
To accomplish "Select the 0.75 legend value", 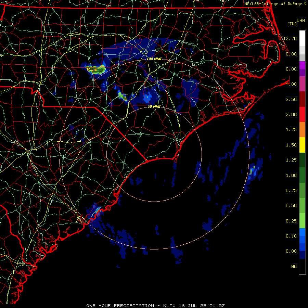I will (291, 191).
